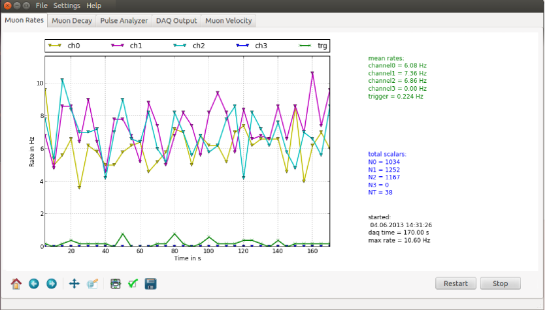This screenshot has width=545, height=310.
Task: Open the Help menu
Action: [x=93, y=6]
